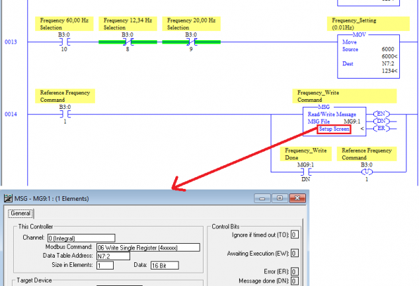The width and height of the screenshot is (419, 286).
Task: Toggle Awaiting Execution (EW) bit
Action: pyautogui.click(x=294, y=253)
